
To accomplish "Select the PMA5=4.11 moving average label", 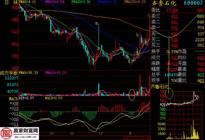I will 27,2.
